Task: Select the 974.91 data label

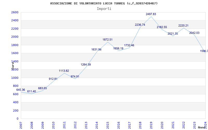Action: pos(75,76)
